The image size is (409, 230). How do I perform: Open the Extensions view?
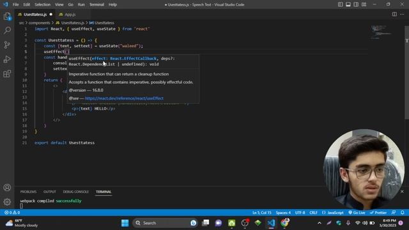tap(7, 73)
